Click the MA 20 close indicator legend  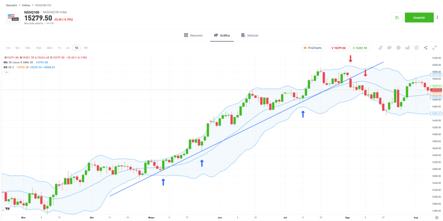coord(26,62)
